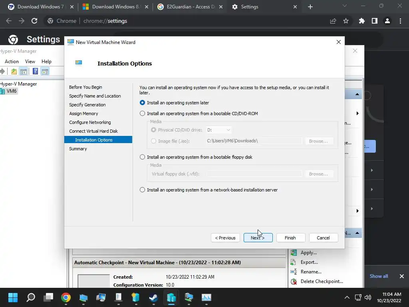Click the blue Help icon in Hyper-V toolbar
Image resolution: width=409 pixels, height=307 pixels.
(x=35, y=71)
